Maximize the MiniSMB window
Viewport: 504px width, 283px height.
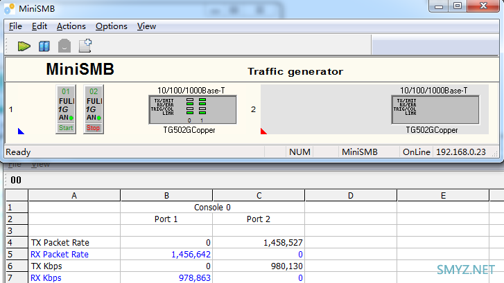[458, 6]
